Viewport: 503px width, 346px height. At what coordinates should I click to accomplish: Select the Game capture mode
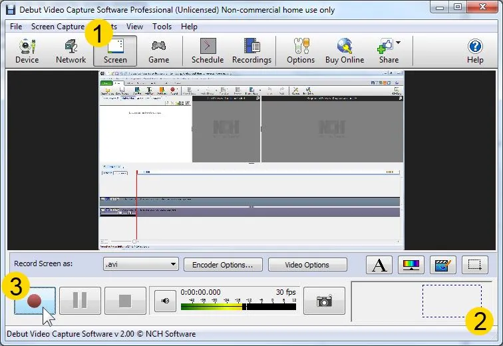(159, 51)
